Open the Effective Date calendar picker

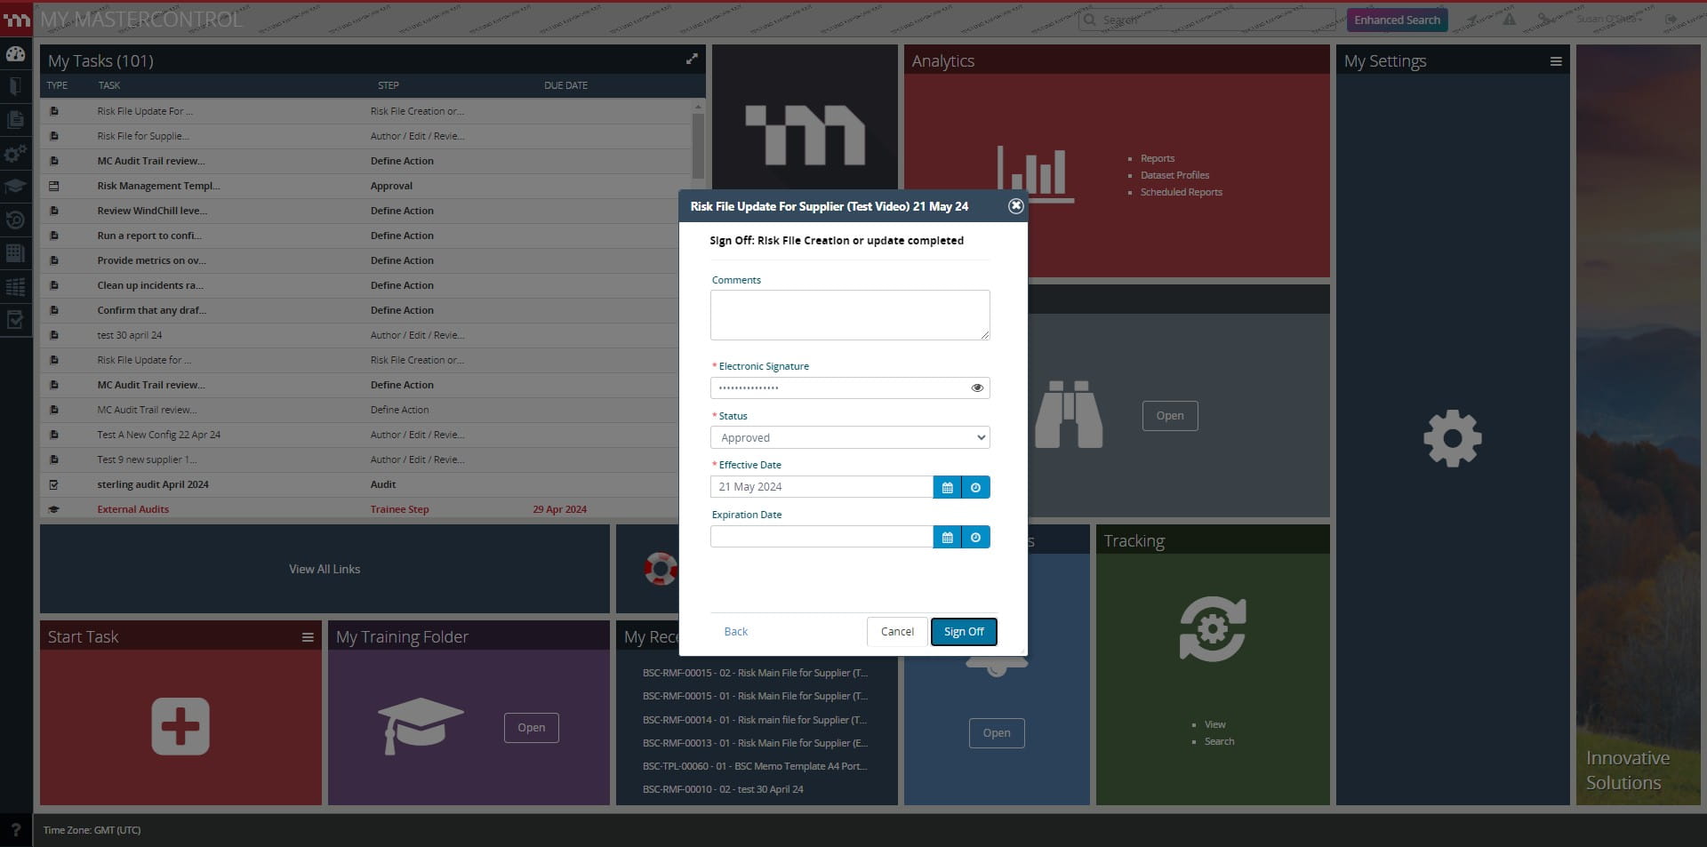[947, 487]
